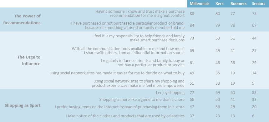
Task: Select the Seniors column header
Action: [259, 4]
